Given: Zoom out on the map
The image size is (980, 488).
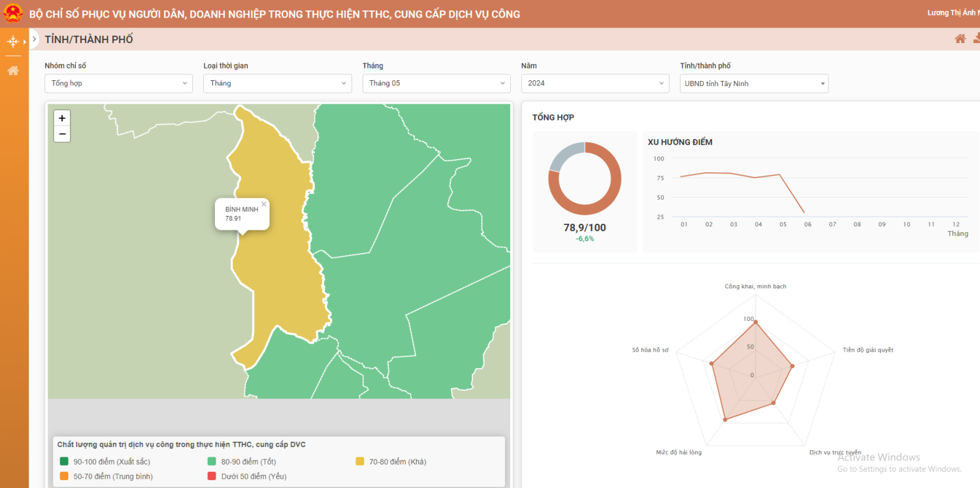Looking at the screenshot, I should [62, 134].
